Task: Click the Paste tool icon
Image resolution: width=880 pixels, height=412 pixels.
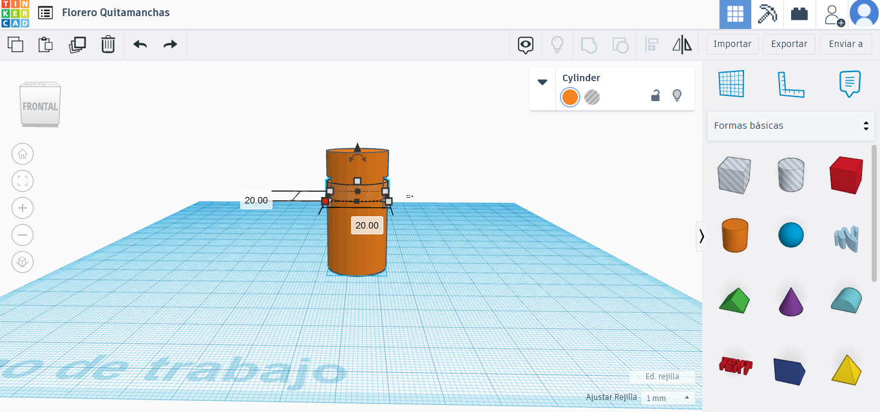Action: point(46,44)
